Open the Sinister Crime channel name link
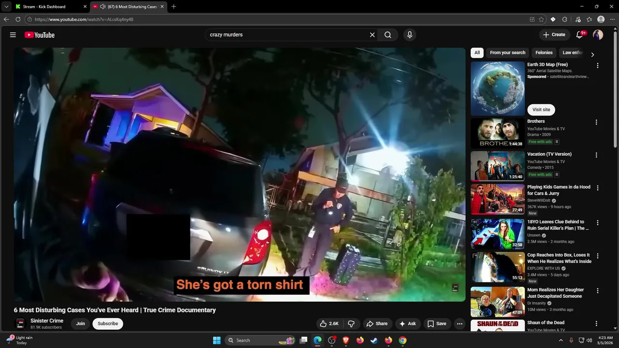Screen dimensions: 619x348 [47, 321]
